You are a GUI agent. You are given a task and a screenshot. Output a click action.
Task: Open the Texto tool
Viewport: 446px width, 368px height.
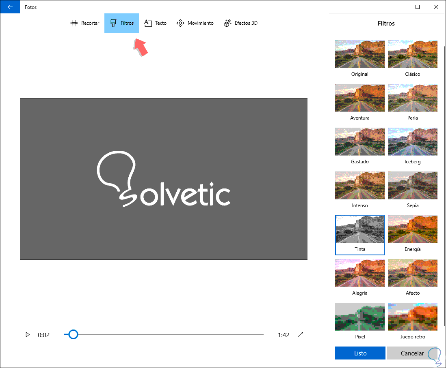point(155,23)
